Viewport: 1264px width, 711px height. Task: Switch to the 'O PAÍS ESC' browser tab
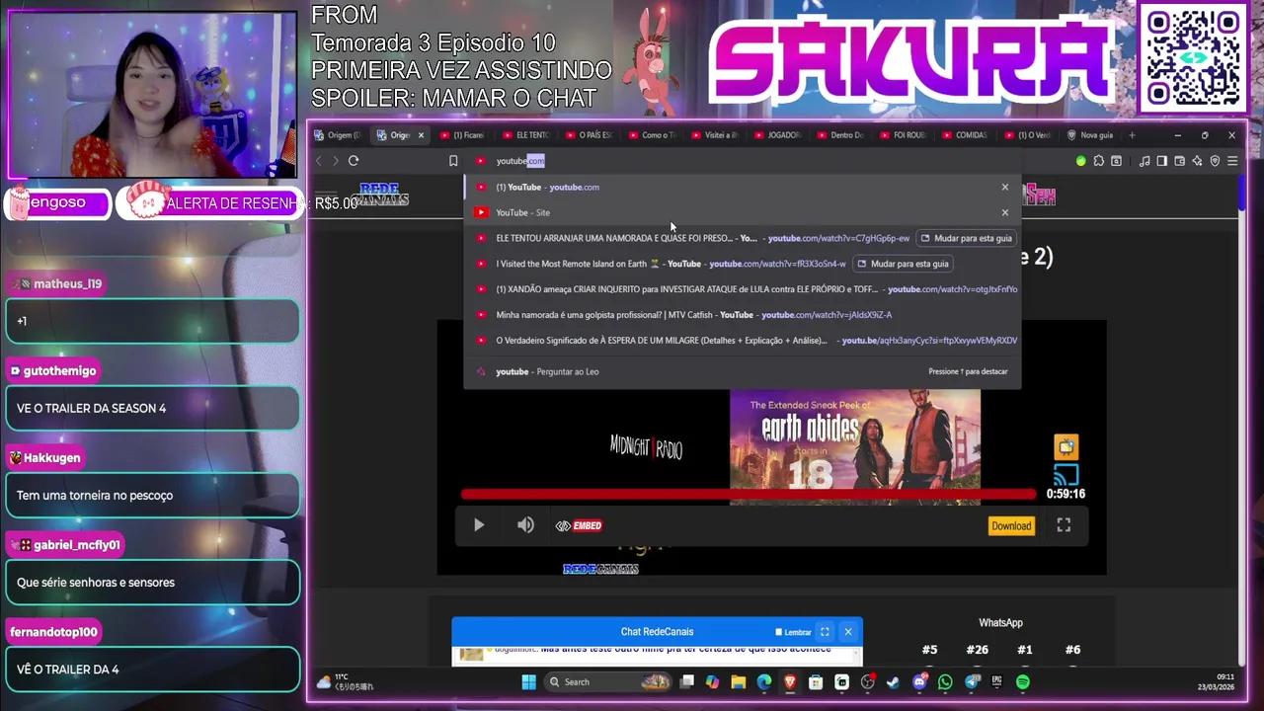pos(589,135)
